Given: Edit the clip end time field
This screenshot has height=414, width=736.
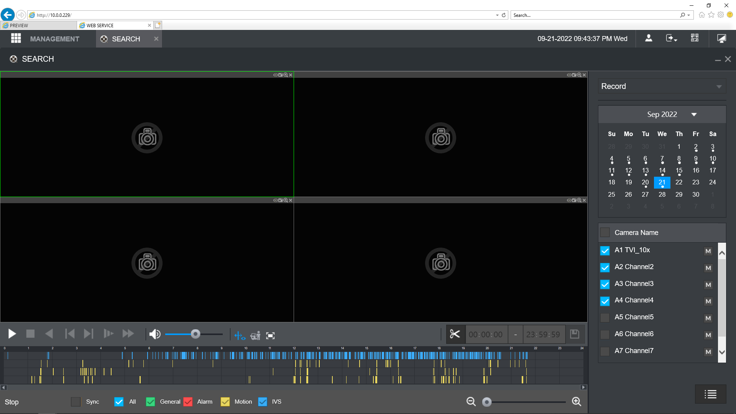Looking at the screenshot, I should (x=543, y=335).
